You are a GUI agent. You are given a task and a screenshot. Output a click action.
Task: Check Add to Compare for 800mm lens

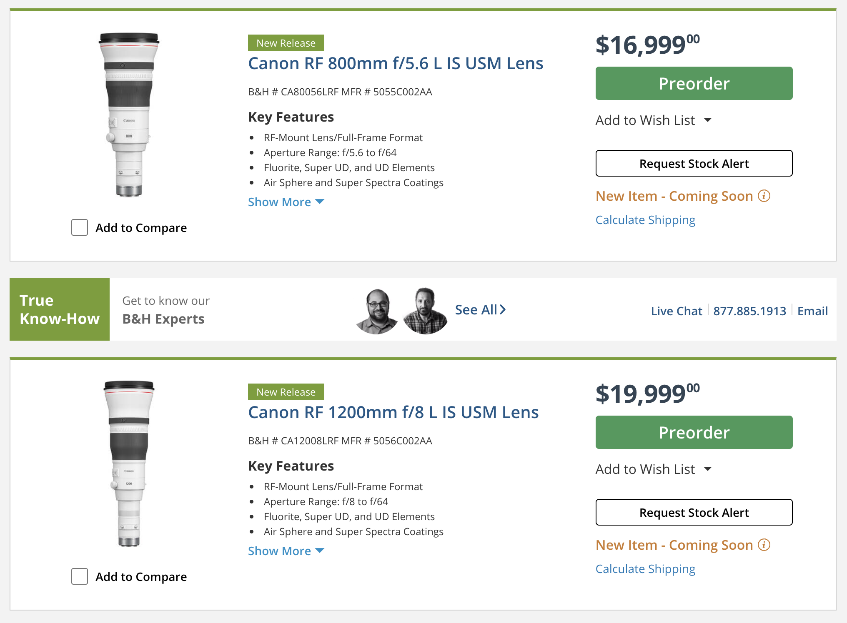point(80,227)
